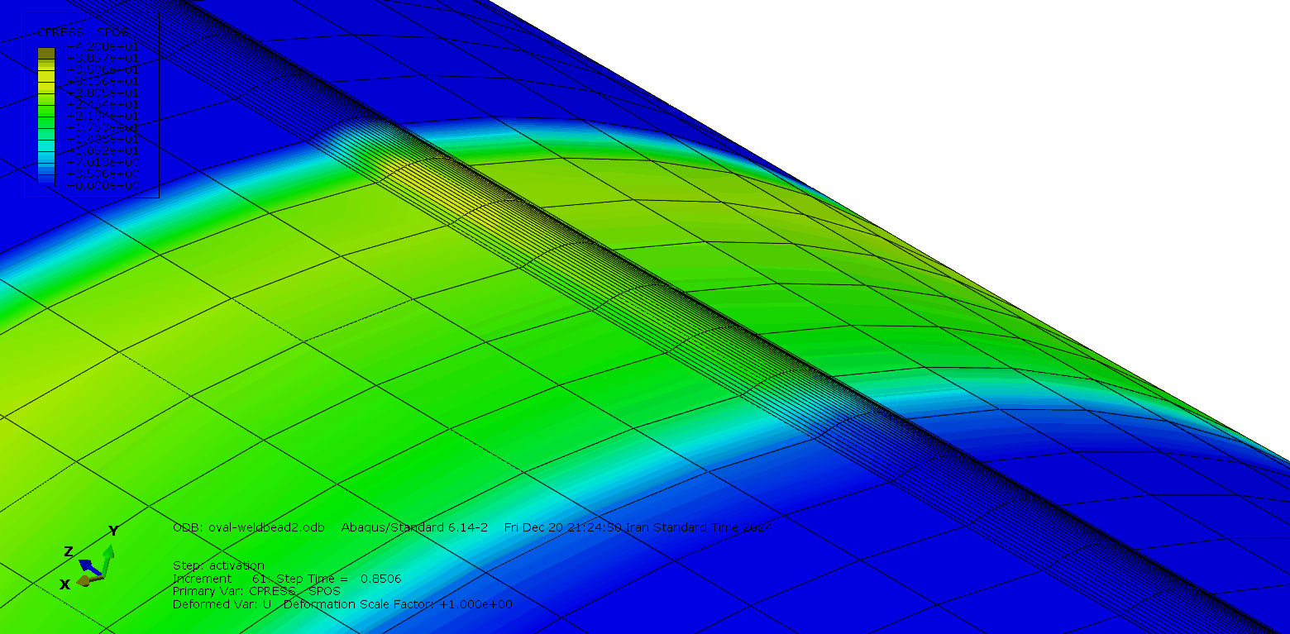The height and width of the screenshot is (634, 1290).
Task: Click legend value +3.156e+01
Action: pos(103,81)
